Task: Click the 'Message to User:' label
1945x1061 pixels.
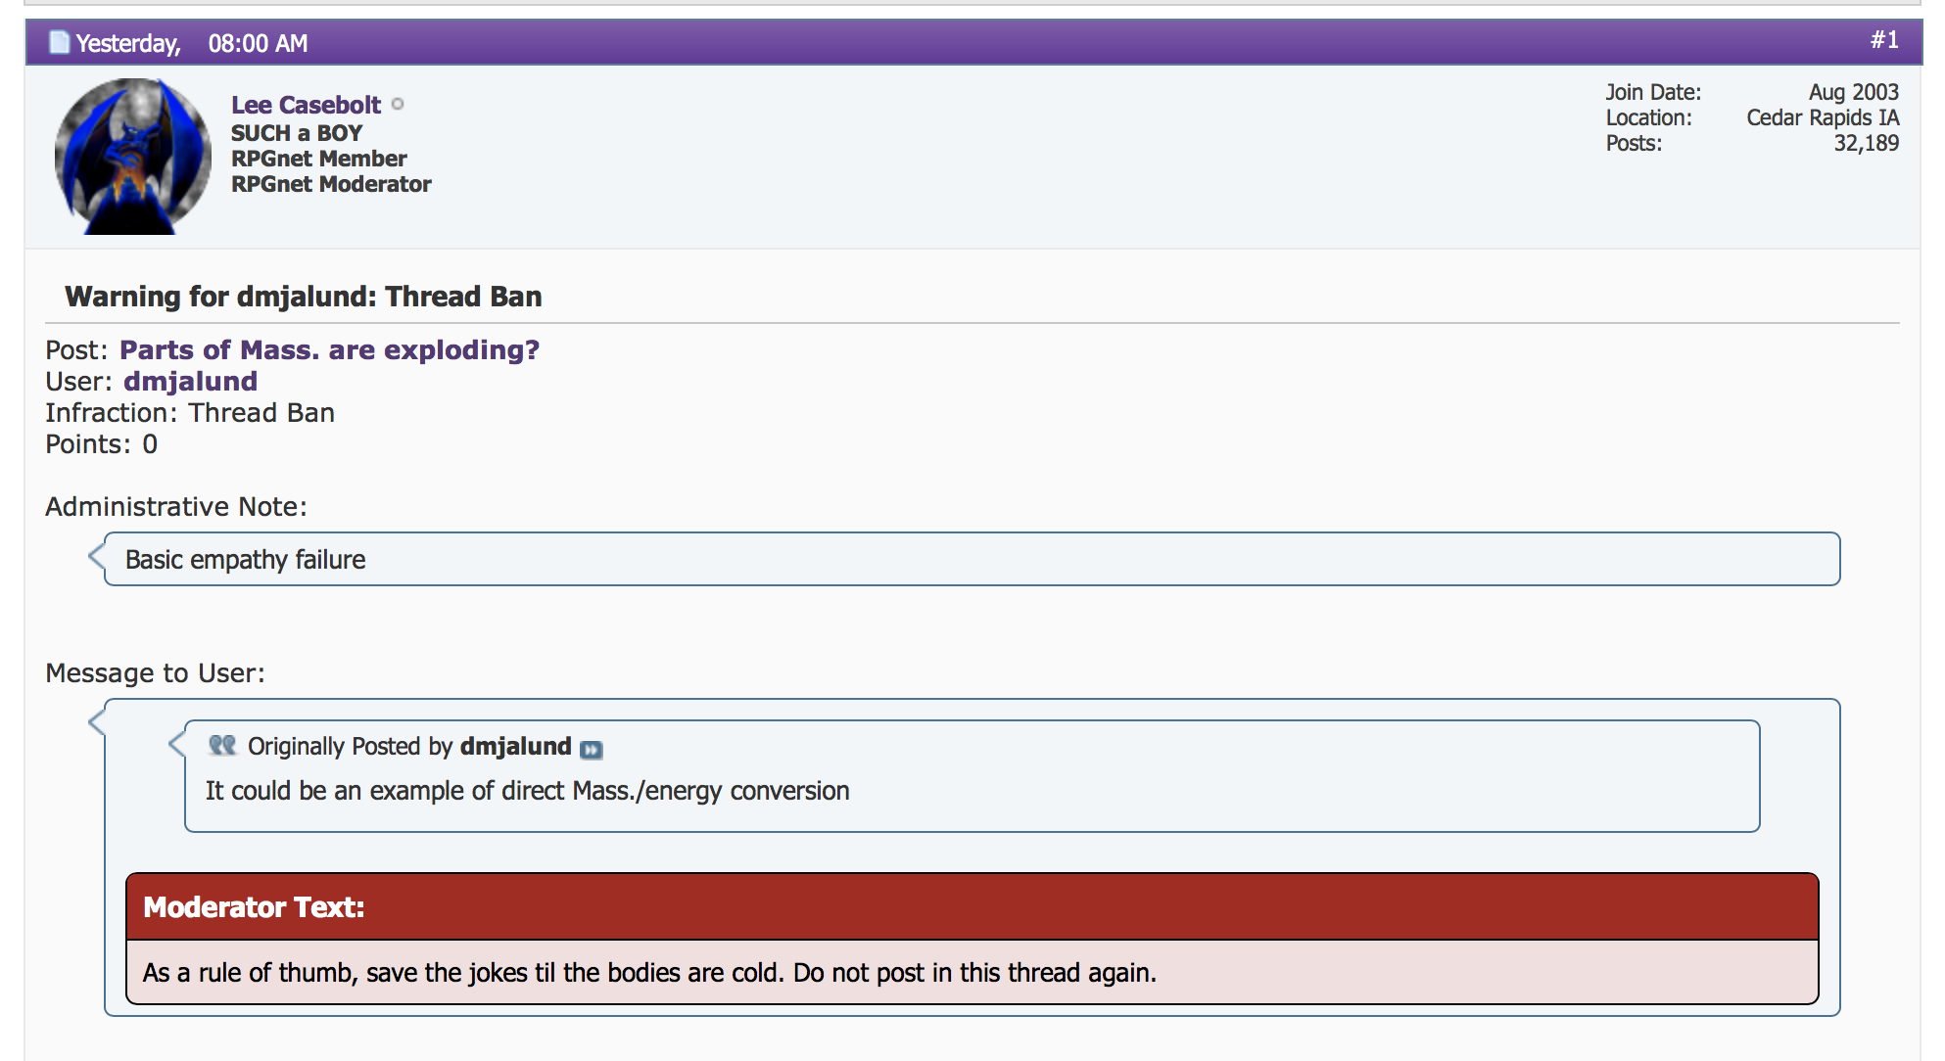Action: (155, 673)
